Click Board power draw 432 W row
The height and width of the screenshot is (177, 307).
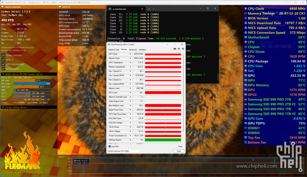(82, 33)
